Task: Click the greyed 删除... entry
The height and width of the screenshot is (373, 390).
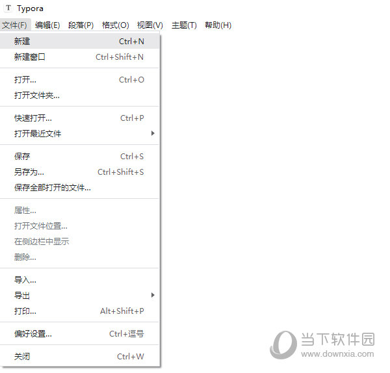Action: (79, 257)
